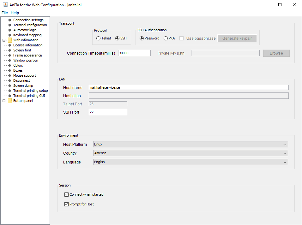Select Terminal printing GUI item
302x225 pixels.
[29, 96]
